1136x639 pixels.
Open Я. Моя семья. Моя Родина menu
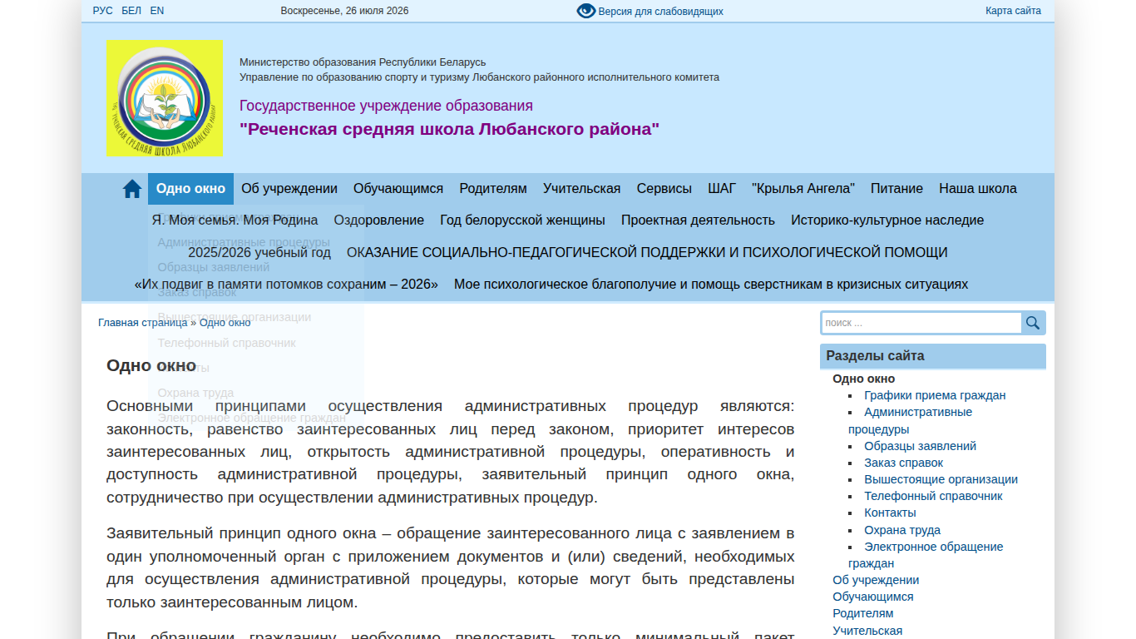pos(235,220)
